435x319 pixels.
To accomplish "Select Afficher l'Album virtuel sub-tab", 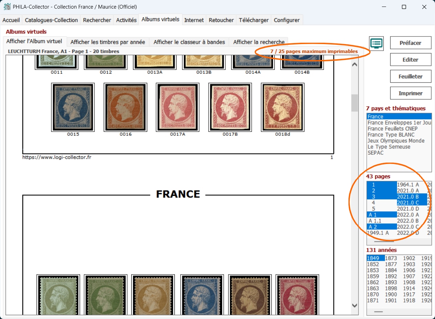I will pos(34,41).
